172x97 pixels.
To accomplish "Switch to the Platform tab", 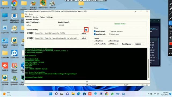I will click(x=28, y=17).
